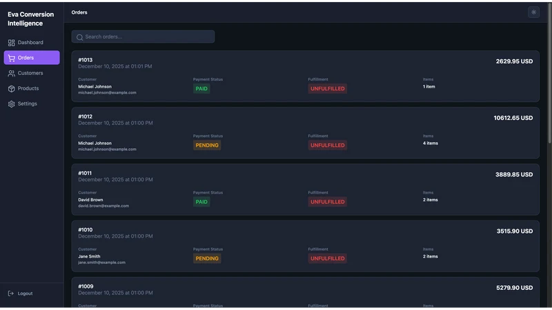Click the 1 item count
This screenshot has height=310, width=552.
pos(428,87)
